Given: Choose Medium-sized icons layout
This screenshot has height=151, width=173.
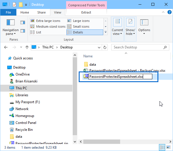Looking at the screenshot, I should [x=48, y=27].
